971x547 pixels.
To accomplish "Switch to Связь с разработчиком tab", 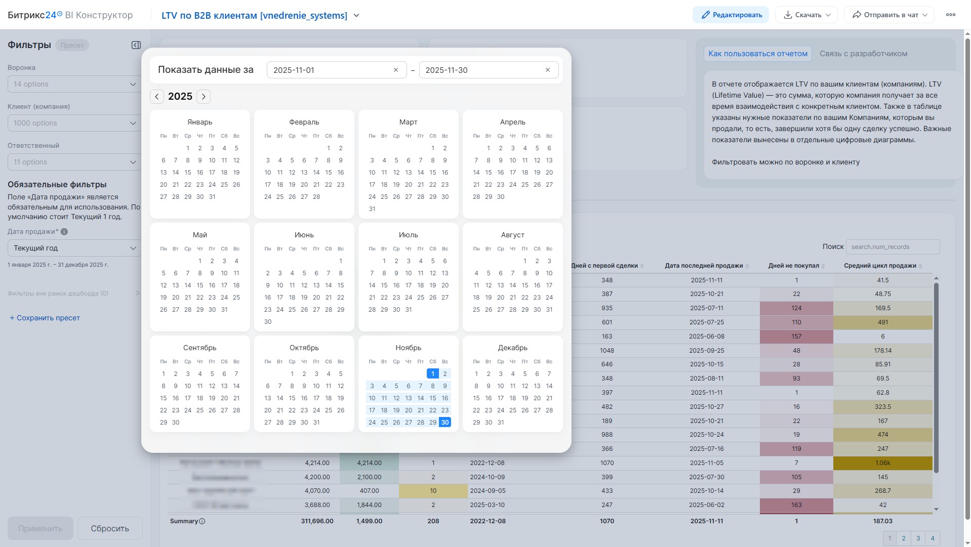I will [x=863, y=54].
